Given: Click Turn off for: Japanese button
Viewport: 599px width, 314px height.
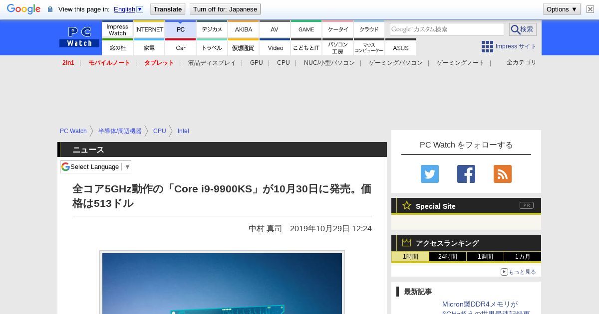Looking at the screenshot, I should tap(225, 9).
